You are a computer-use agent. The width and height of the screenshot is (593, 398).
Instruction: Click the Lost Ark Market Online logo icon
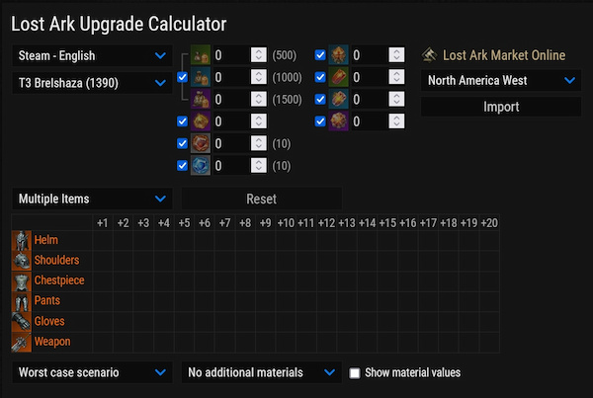tap(430, 55)
